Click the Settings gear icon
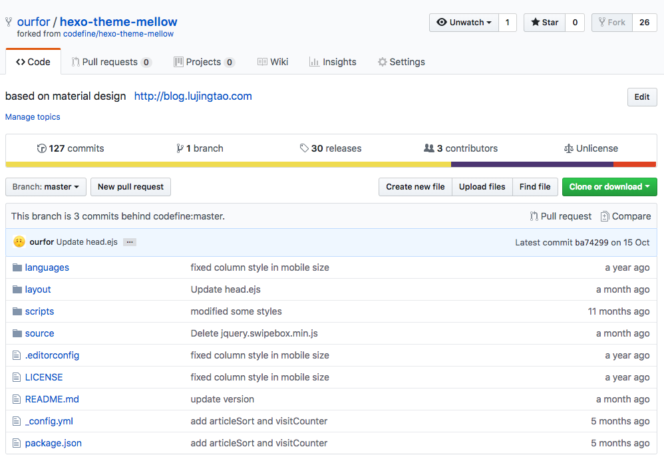664x459 pixels. [x=383, y=63]
